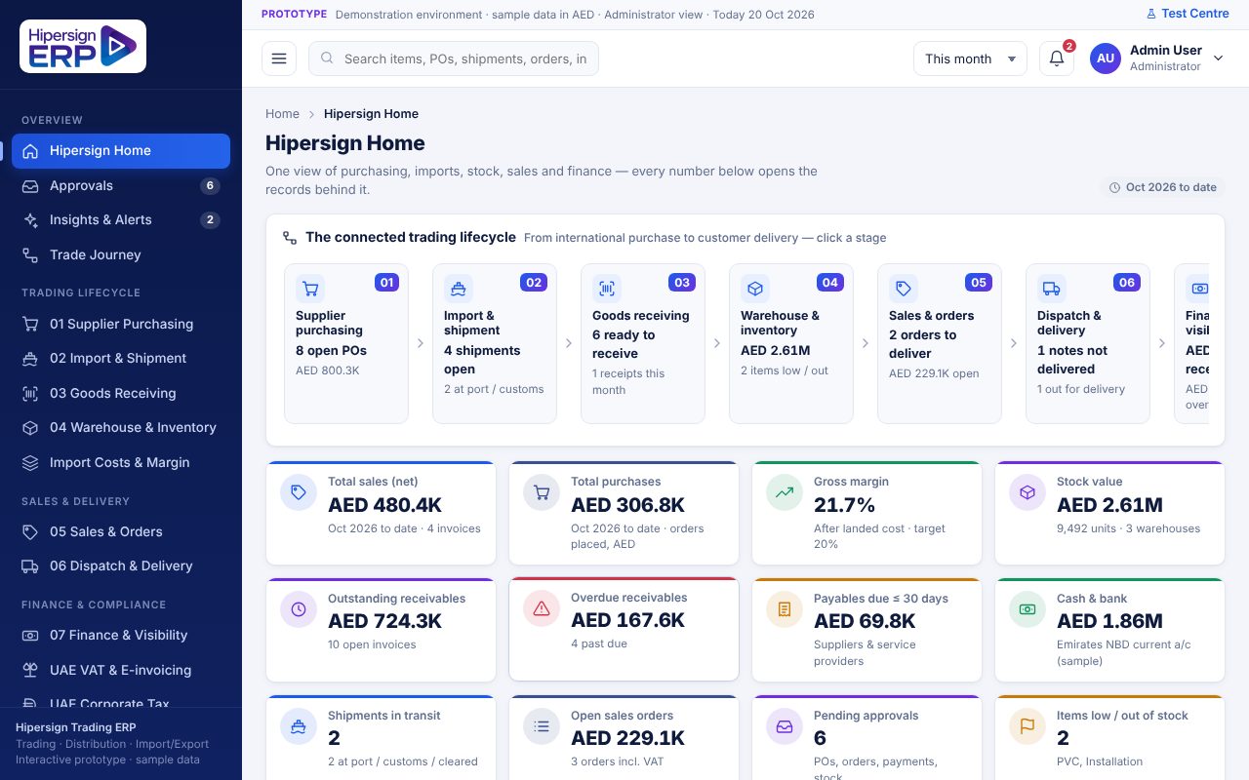
Task: Click the Total purchases cart icon
Action: 542,493
